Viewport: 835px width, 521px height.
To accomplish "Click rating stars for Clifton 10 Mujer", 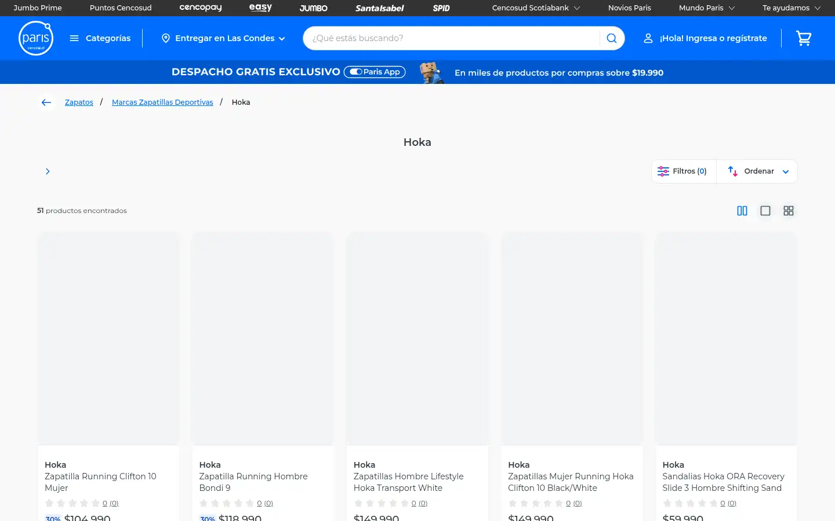I will [x=72, y=503].
